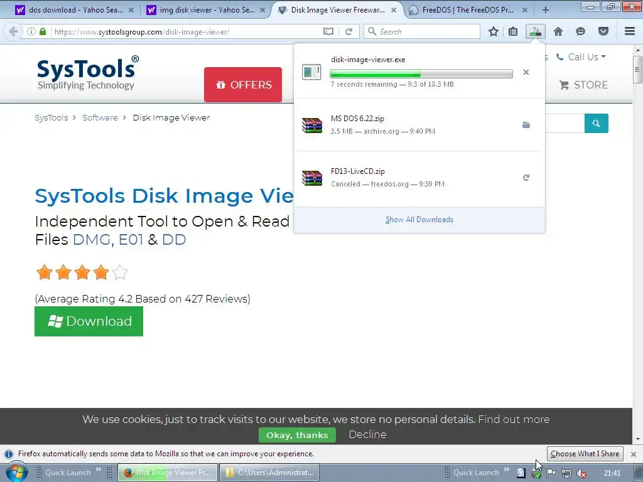The width and height of the screenshot is (643, 482).
Task: Open site information icon in address bar
Action: click(x=31, y=31)
